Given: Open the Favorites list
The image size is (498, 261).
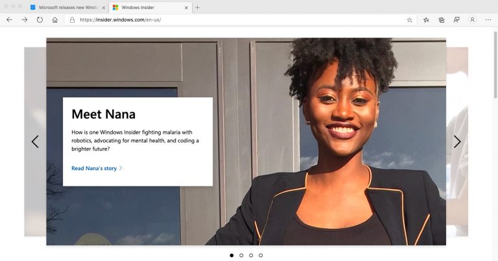Looking at the screenshot, I should coord(426,19).
